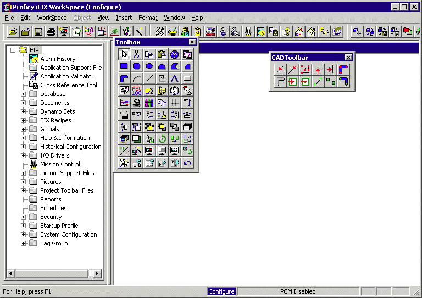Select the Schedules folder
422x298 pixels.
(x=53, y=208)
